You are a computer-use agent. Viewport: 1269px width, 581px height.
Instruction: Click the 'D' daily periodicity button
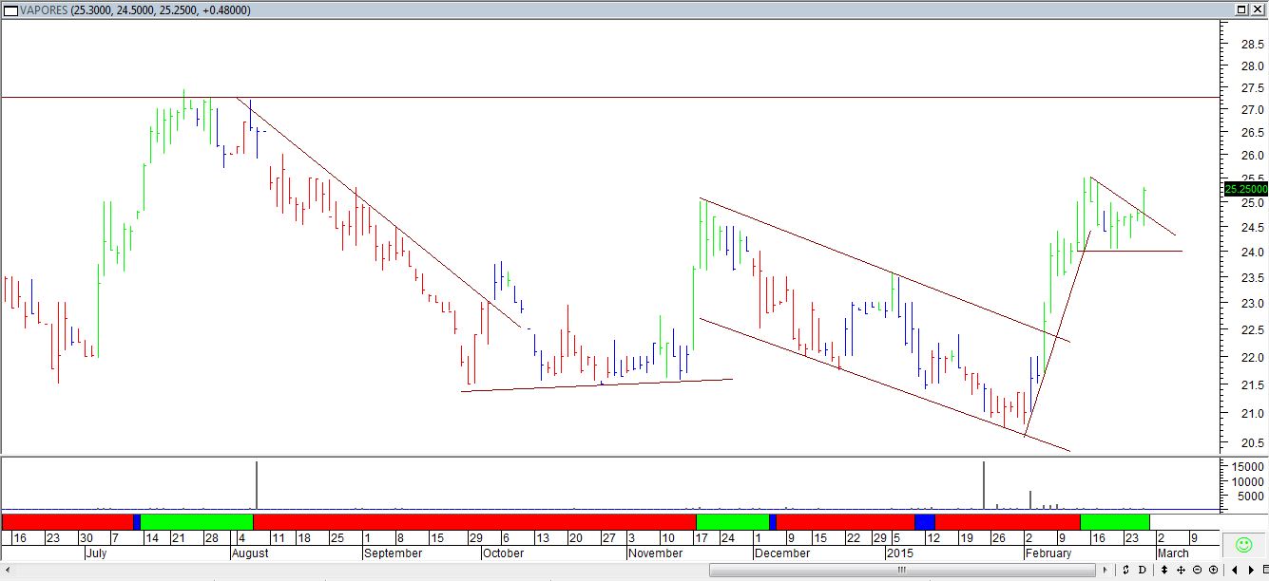click(x=1142, y=570)
